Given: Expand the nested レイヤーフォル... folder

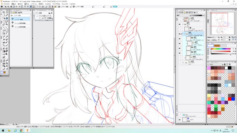Looking at the screenshot, I should [x=187, y=43].
